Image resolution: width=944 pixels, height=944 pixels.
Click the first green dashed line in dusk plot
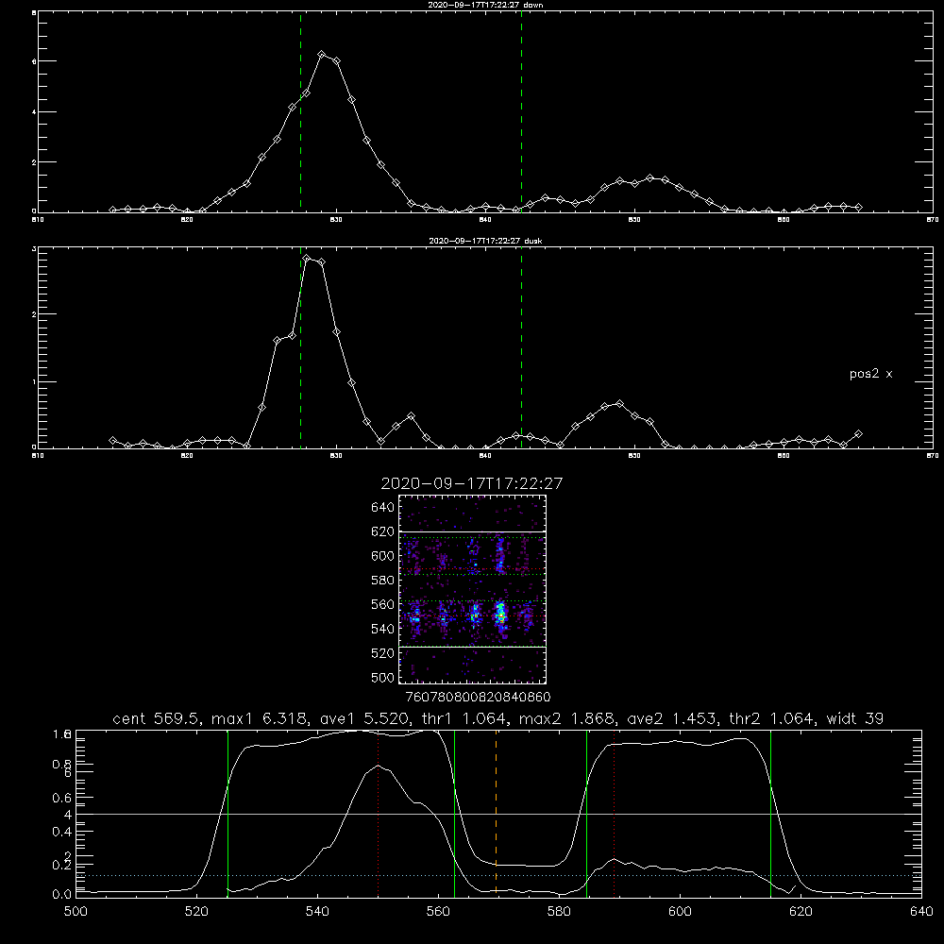pos(300,347)
